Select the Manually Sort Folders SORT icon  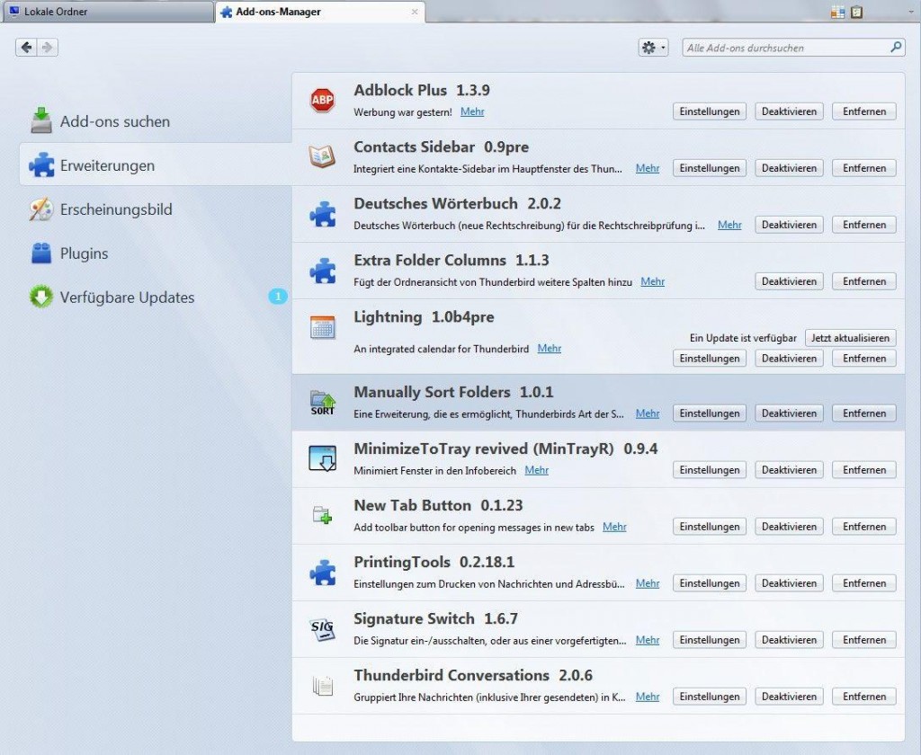pos(322,402)
